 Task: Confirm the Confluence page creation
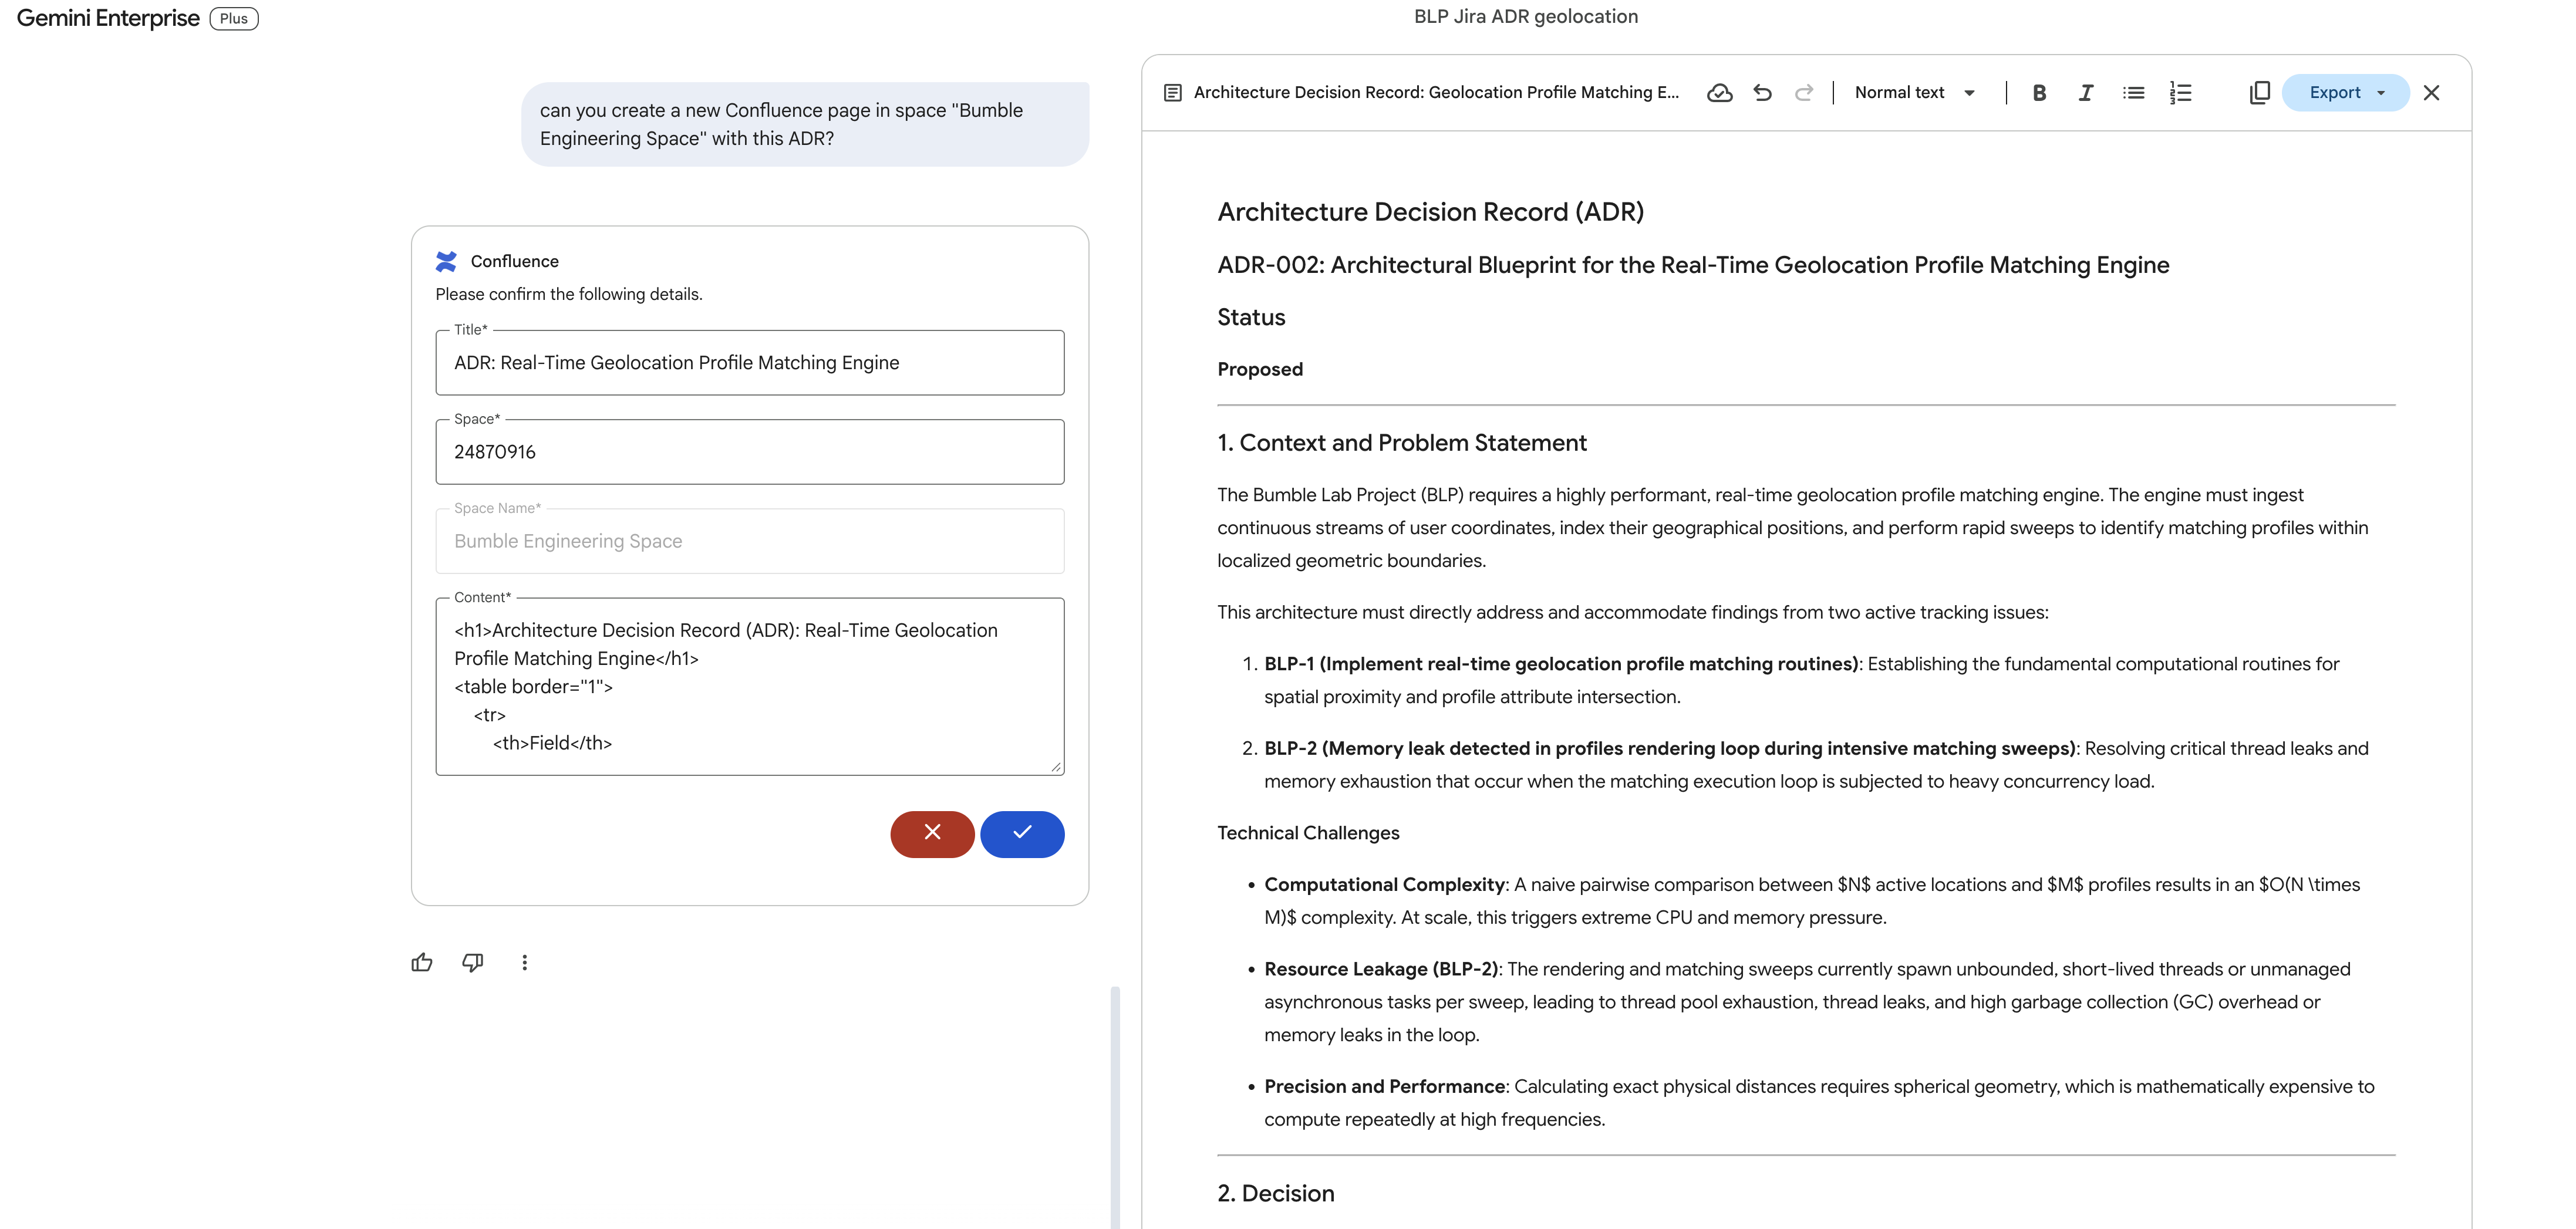tap(1022, 833)
